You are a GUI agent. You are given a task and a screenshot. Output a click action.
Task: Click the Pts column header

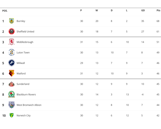coord(158,11)
